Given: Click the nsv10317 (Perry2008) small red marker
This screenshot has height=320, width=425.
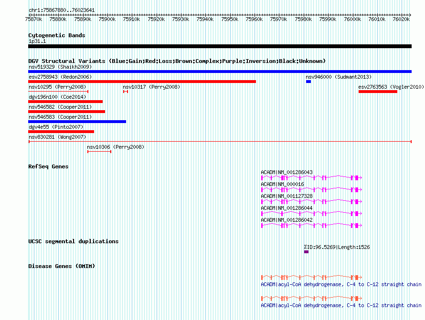Looking at the screenshot, I should coord(126,92).
